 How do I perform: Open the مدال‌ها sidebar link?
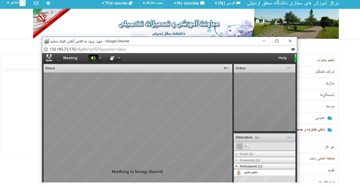[330, 83]
